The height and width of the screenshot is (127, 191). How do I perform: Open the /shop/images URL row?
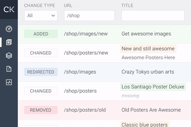pyautogui.click(x=104, y=72)
